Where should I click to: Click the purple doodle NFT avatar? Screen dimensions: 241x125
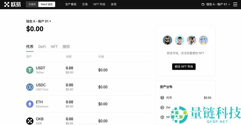click(203, 40)
